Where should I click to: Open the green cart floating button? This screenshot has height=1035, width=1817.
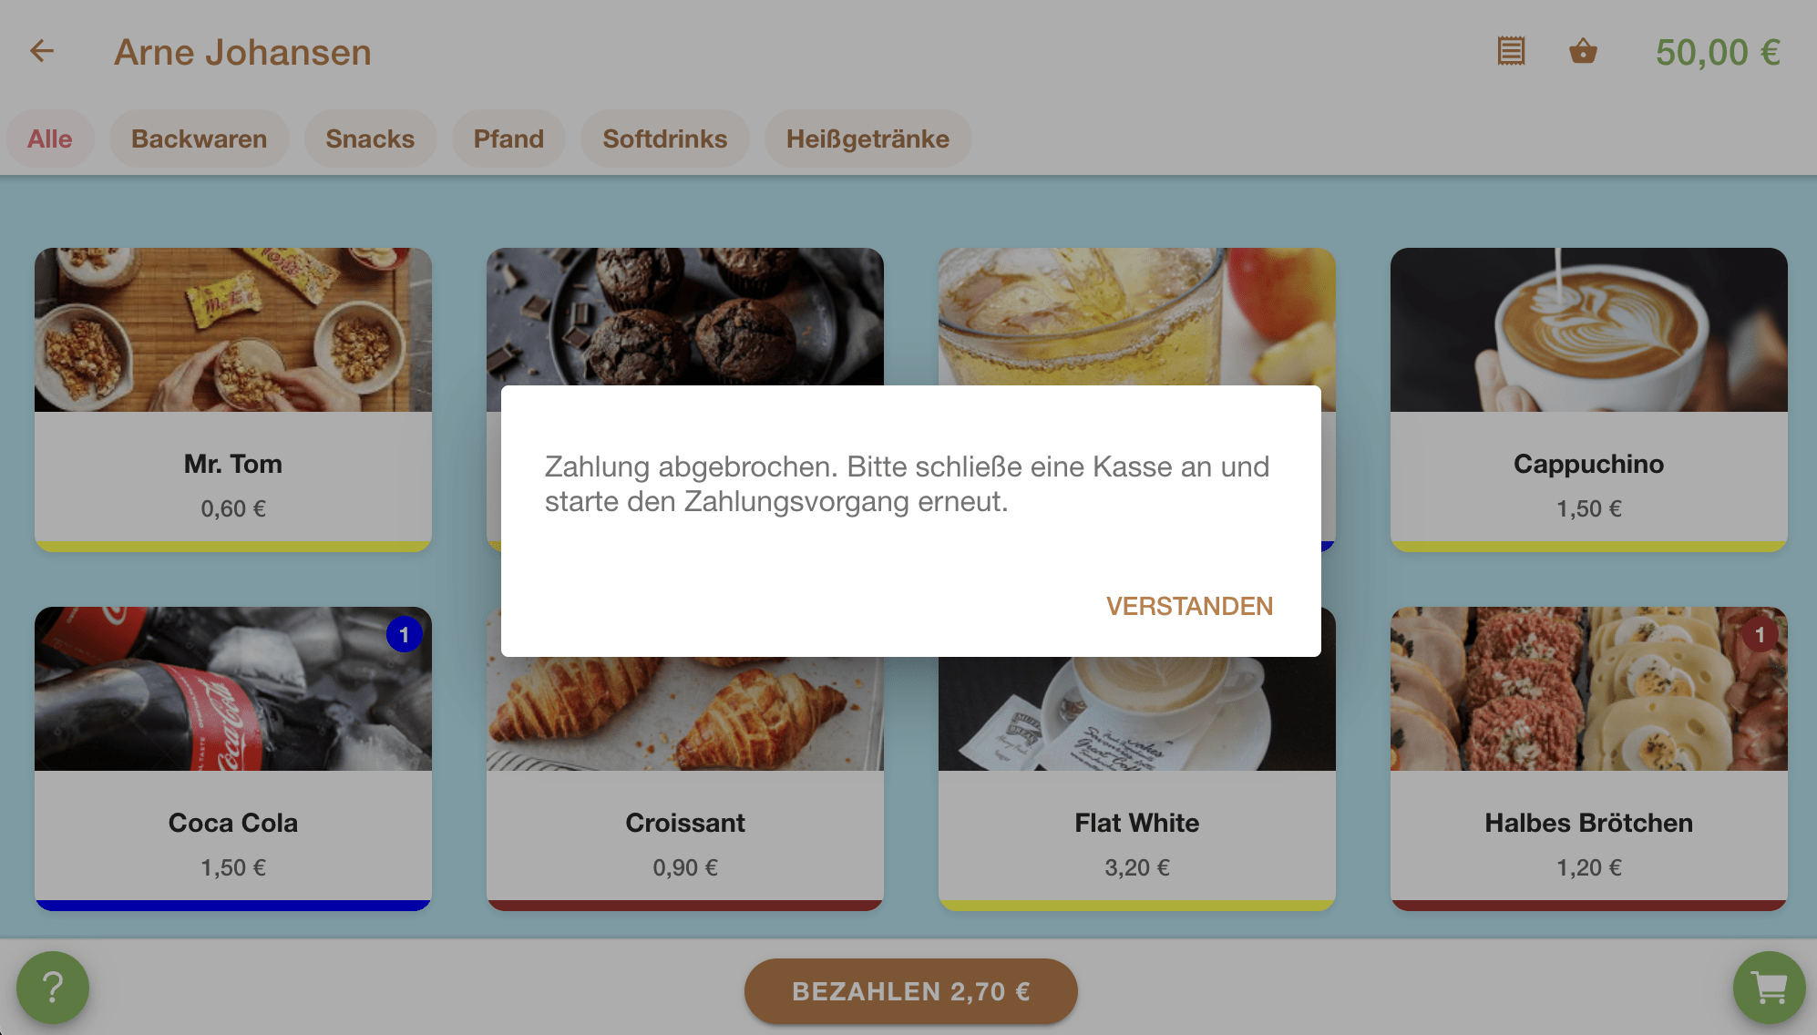click(x=1769, y=988)
